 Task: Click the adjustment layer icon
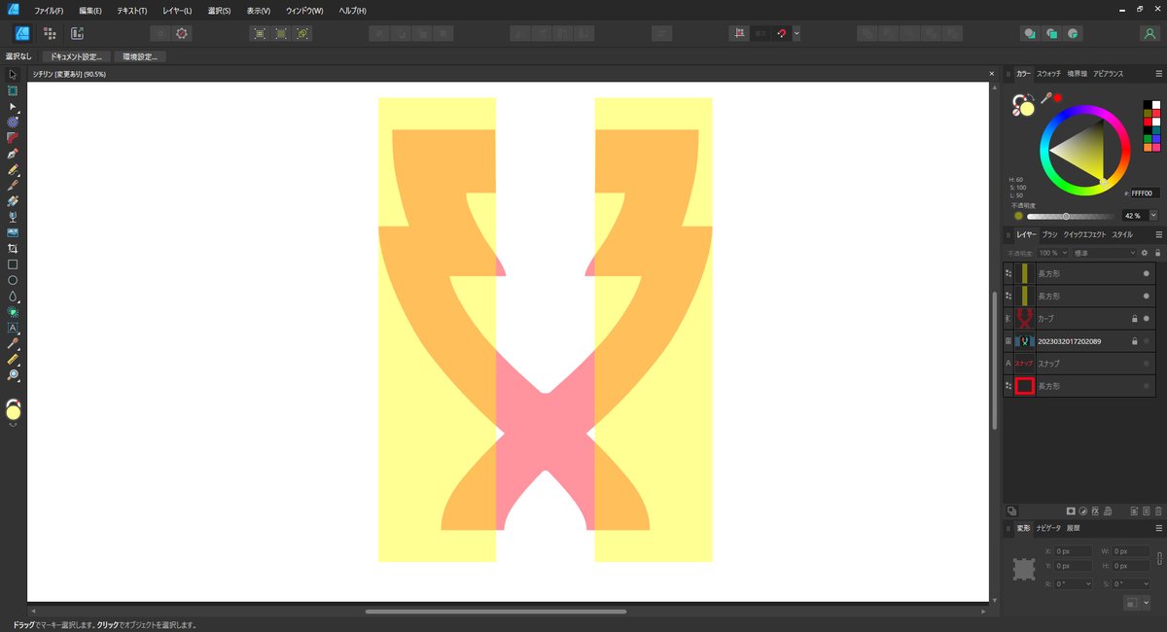1083,510
